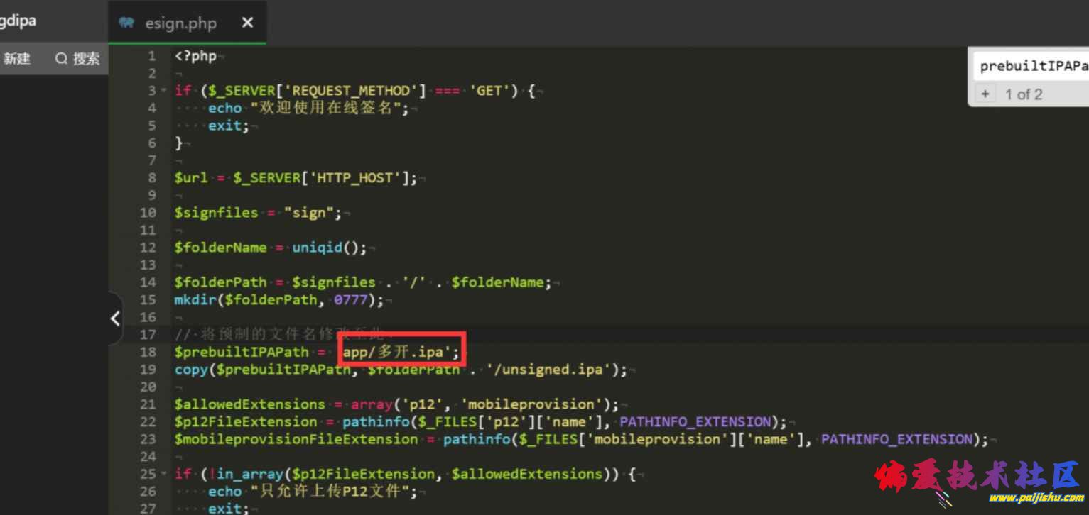Click the magnifier icon beside 搜索

[x=61, y=59]
